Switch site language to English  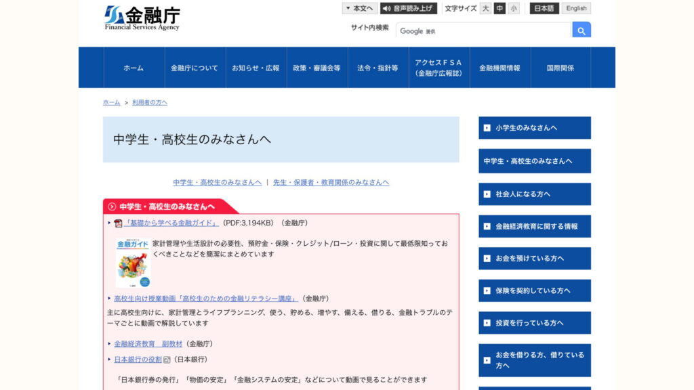coord(576,9)
